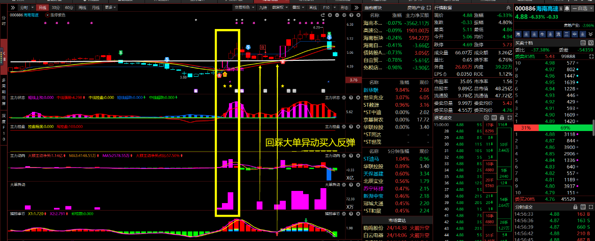Open the 分时 vertical sidebar tab
Viewport: 595px width, 241px height.
pyautogui.click(x=3, y=20)
